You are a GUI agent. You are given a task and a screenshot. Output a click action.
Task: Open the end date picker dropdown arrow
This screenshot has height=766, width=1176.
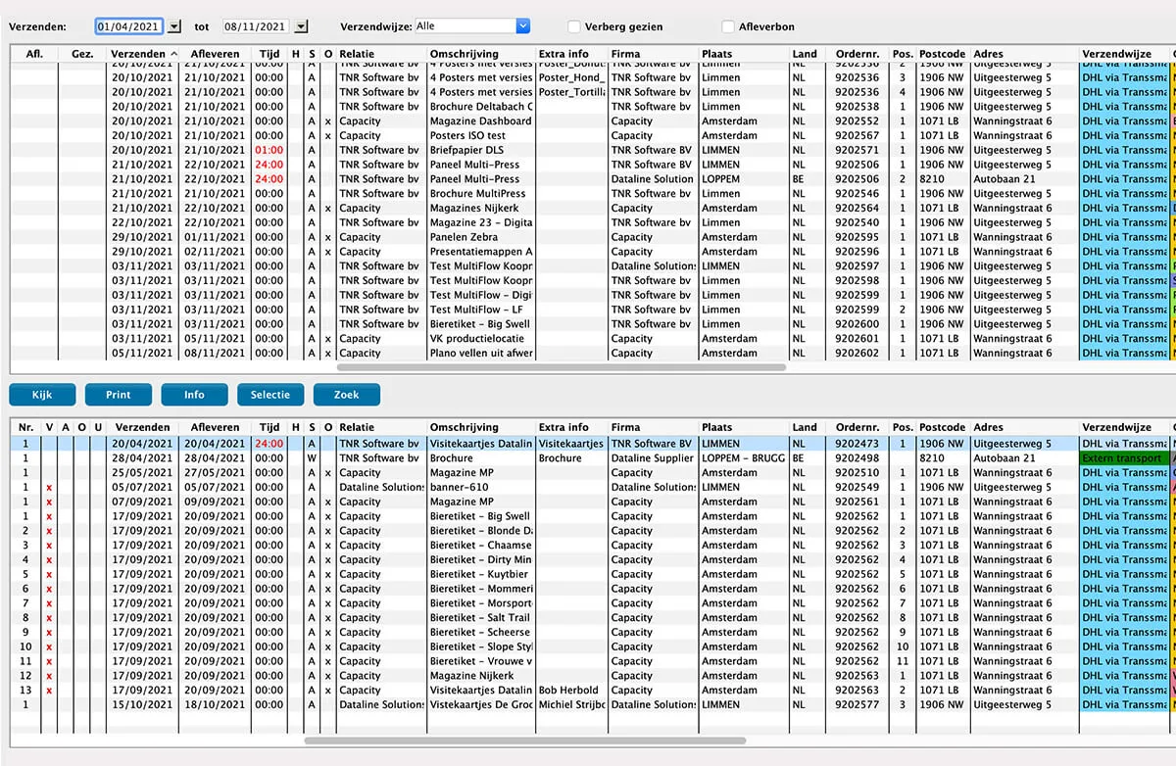301,27
